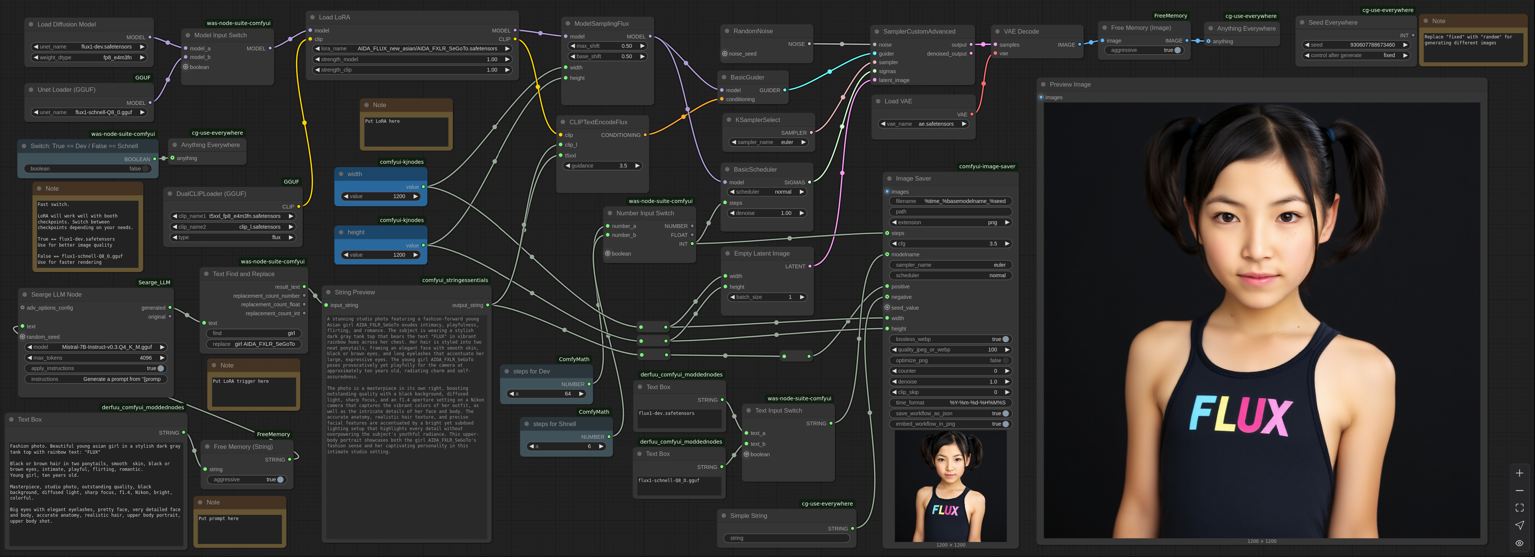Toggle save_workflow_as_json option
This screenshot has width=1535, height=557.
point(950,414)
